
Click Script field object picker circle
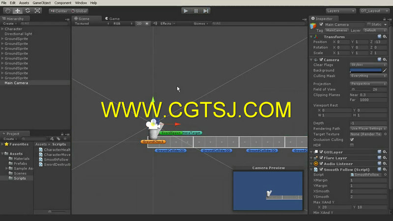385,175
